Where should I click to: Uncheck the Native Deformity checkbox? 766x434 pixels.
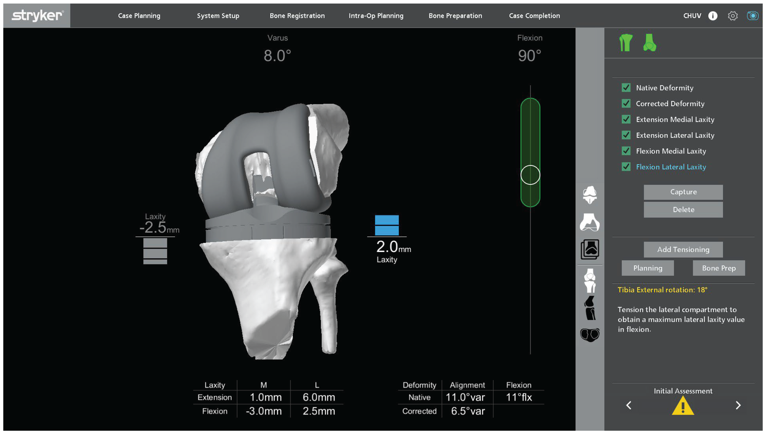click(626, 88)
